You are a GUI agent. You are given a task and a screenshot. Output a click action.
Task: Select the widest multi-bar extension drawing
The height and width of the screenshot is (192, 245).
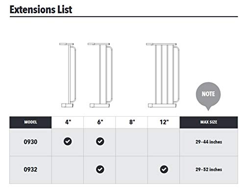pos(163,75)
